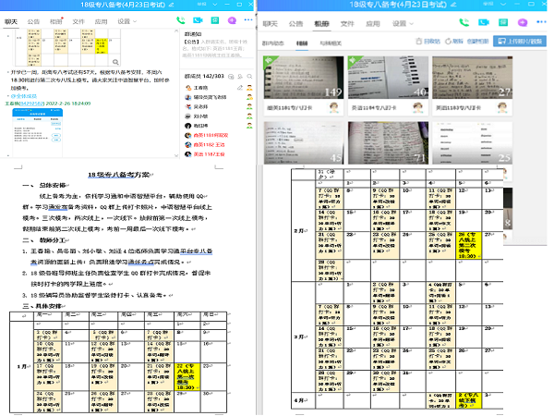Viewport: 554px width, 416px height.
Task: Open album thumbnail showing 71 photos
Action: 388,143
